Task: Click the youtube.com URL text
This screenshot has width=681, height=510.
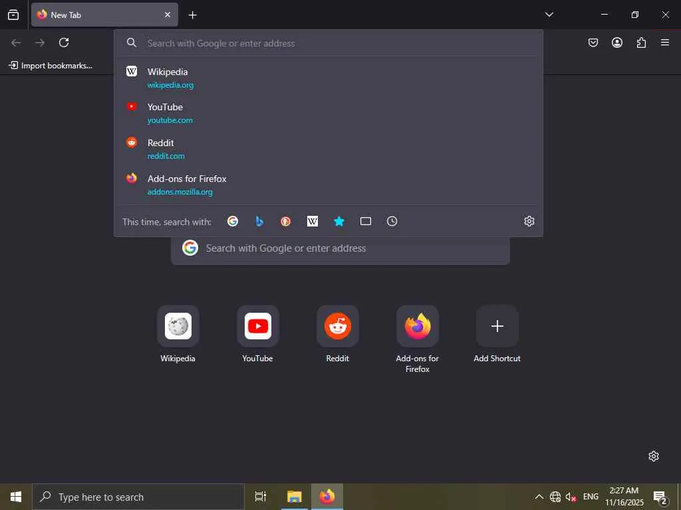Action: click(x=170, y=120)
